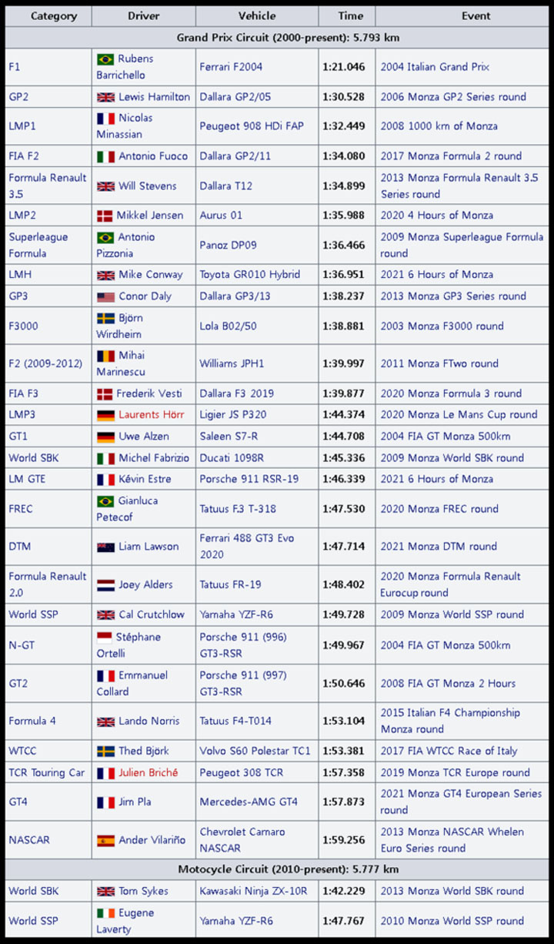Click the UK flag next to Lewis Hamilton
554x944 pixels.
(105, 97)
